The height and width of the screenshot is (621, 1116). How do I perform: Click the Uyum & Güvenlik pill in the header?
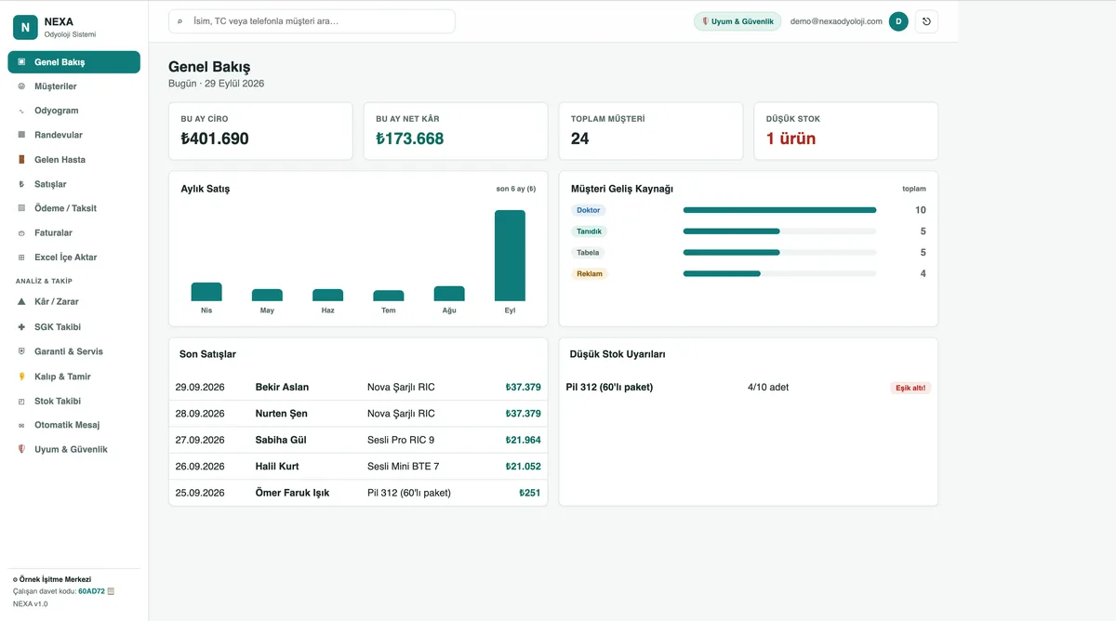pos(737,21)
